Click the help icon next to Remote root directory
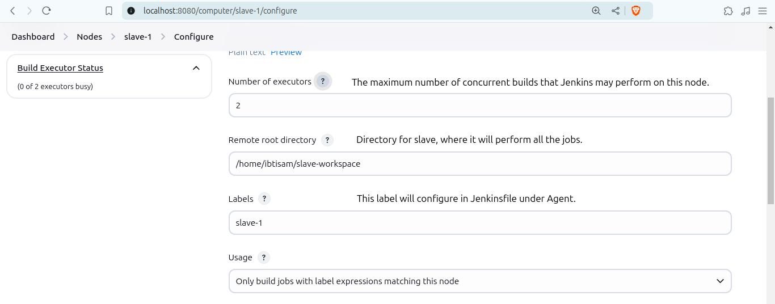Image resolution: width=775 pixels, height=304 pixels. [x=327, y=140]
